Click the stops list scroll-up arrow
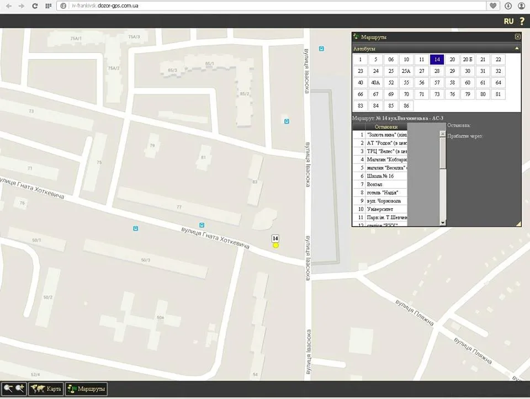This screenshot has width=530, height=399. click(x=442, y=134)
